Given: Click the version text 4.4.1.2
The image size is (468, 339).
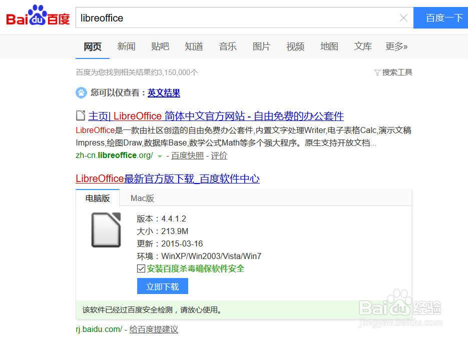Looking at the screenshot, I should 174,219.
